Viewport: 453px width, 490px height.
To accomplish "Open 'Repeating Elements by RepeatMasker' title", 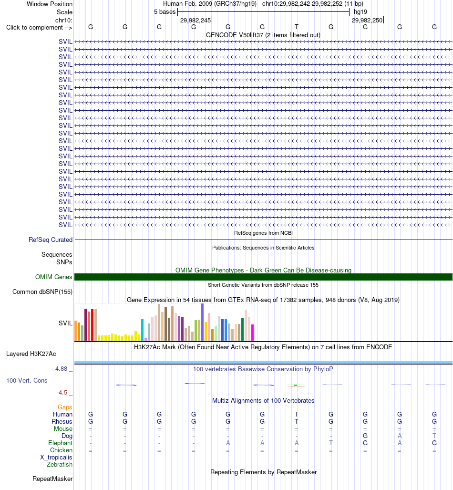I will (x=263, y=472).
